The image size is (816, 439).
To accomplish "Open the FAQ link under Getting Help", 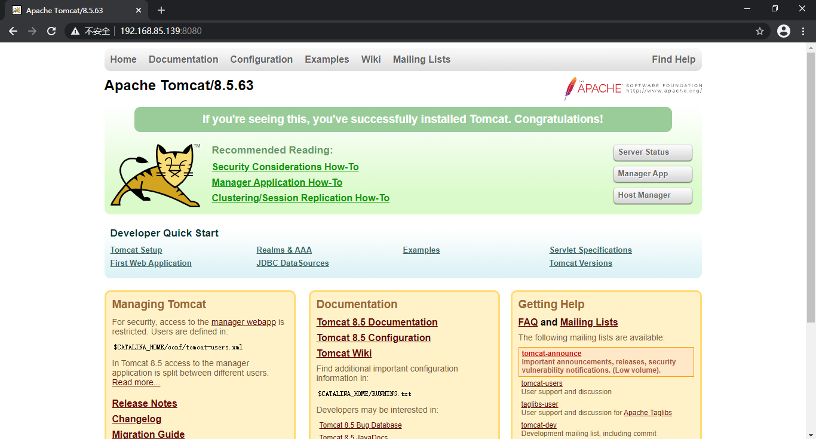I will click(x=528, y=323).
